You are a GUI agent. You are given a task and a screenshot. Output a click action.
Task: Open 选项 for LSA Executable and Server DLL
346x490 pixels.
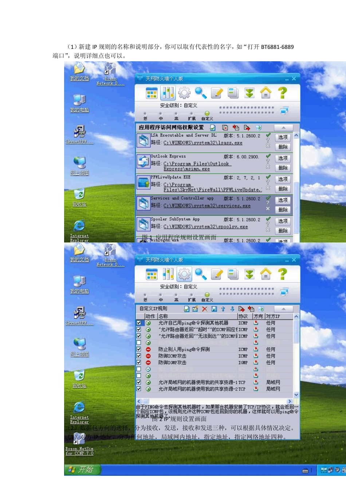pos(283,137)
